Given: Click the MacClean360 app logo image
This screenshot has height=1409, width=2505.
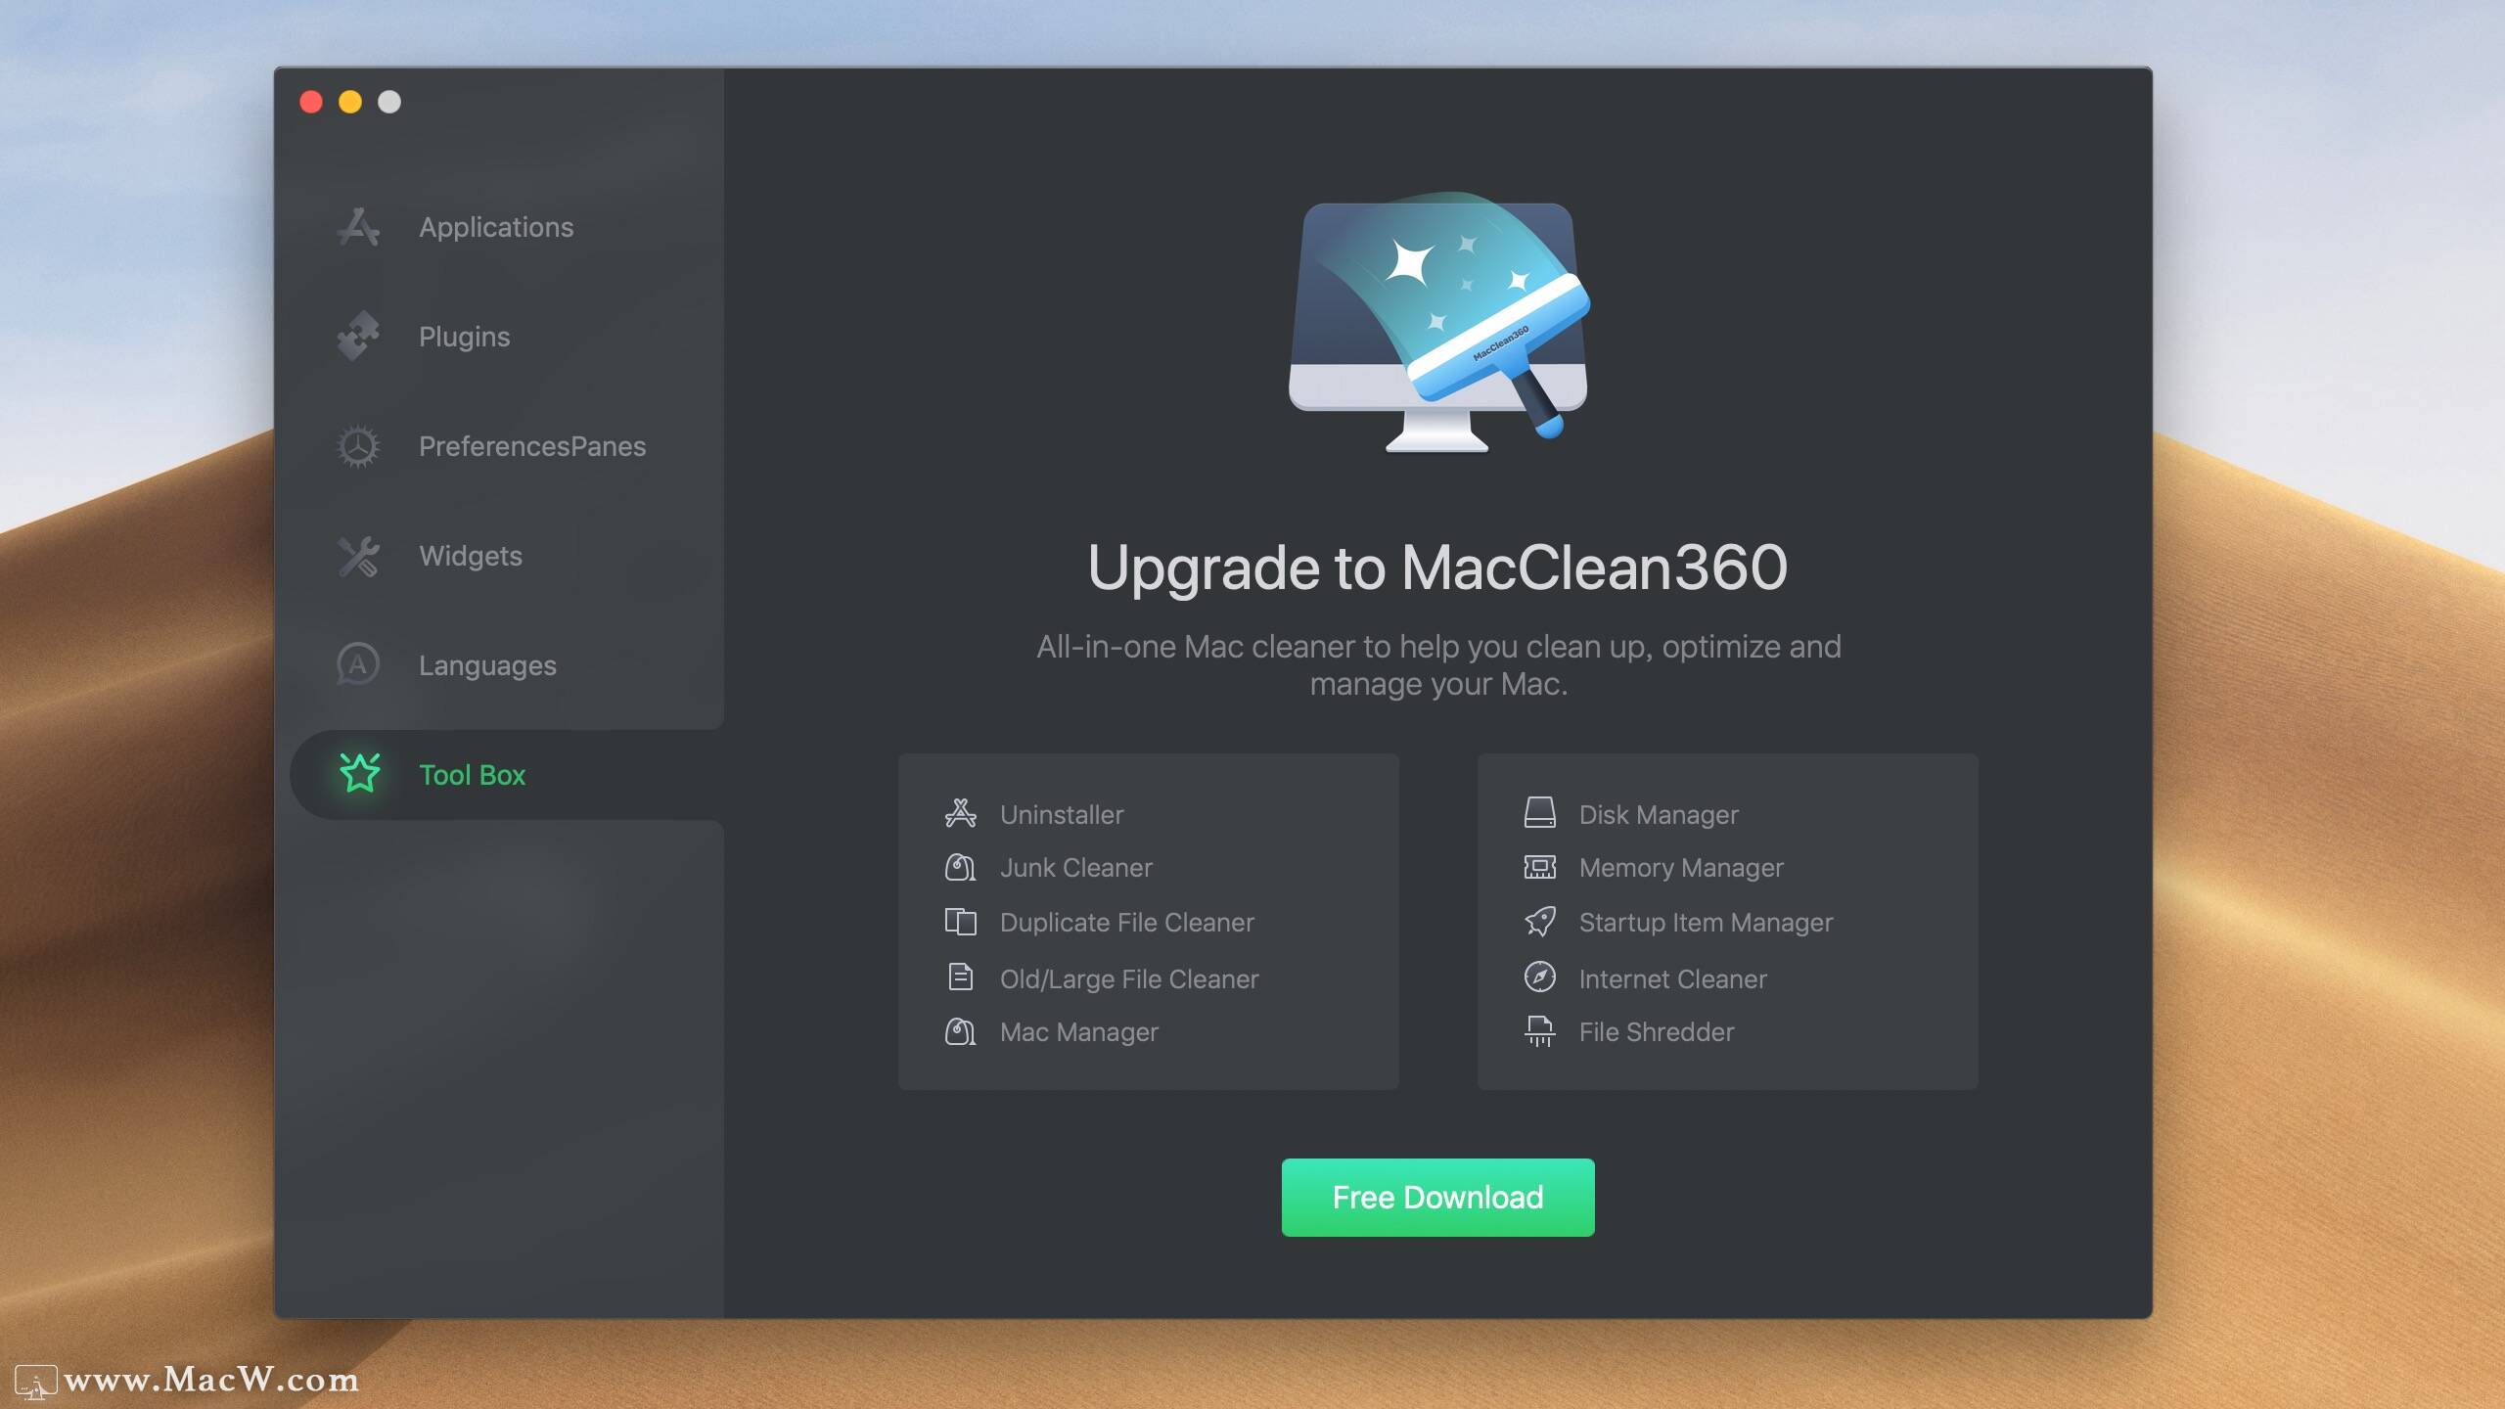Looking at the screenshot, I should click(1438, 323).
